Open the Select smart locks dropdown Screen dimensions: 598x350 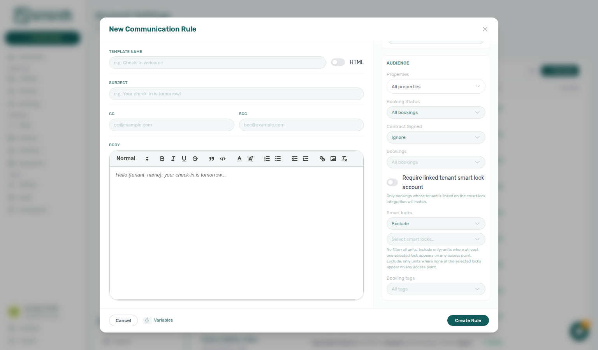436,239
